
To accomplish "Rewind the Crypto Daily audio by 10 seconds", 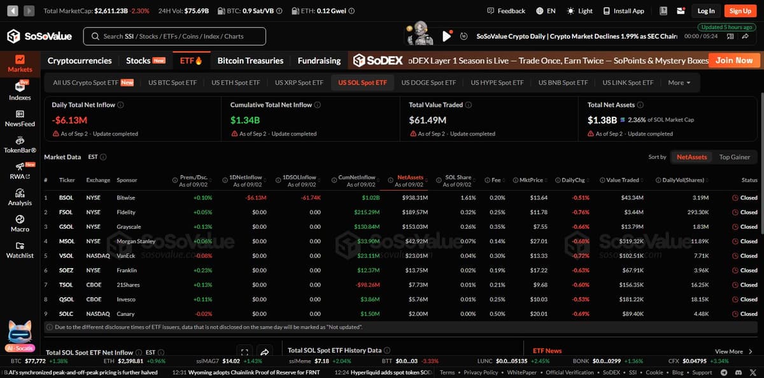I will click(x=463, y=36).
